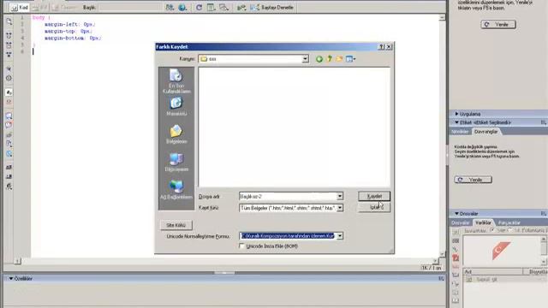Click the refresh design view icon in toolbar
The width and height of the screenshot is (548, 308).
(199, 8)
